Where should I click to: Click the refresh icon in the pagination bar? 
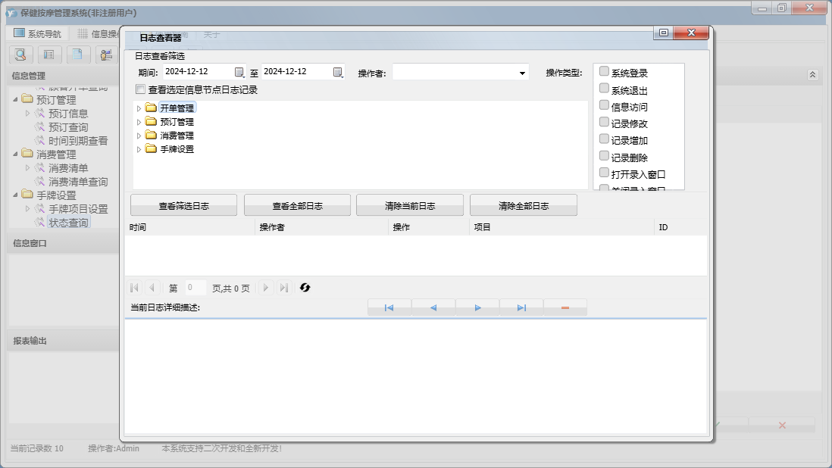click(305, 288)
